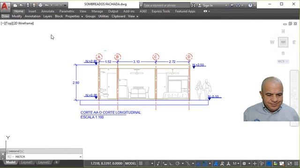Open the status bar customization menu icon
Screen dimensions: 300x168
[296, 163]
